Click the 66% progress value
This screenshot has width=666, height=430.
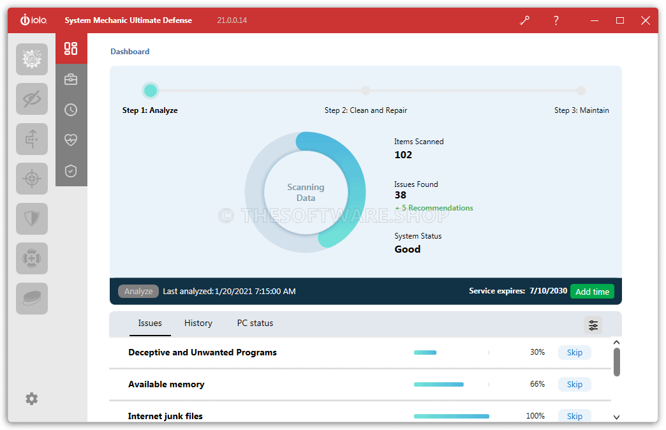[x=537, y=384]
